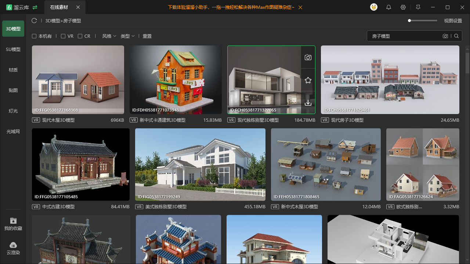Open 云渲染 cloud render
The image size is (470, 264).
point(13,248)
